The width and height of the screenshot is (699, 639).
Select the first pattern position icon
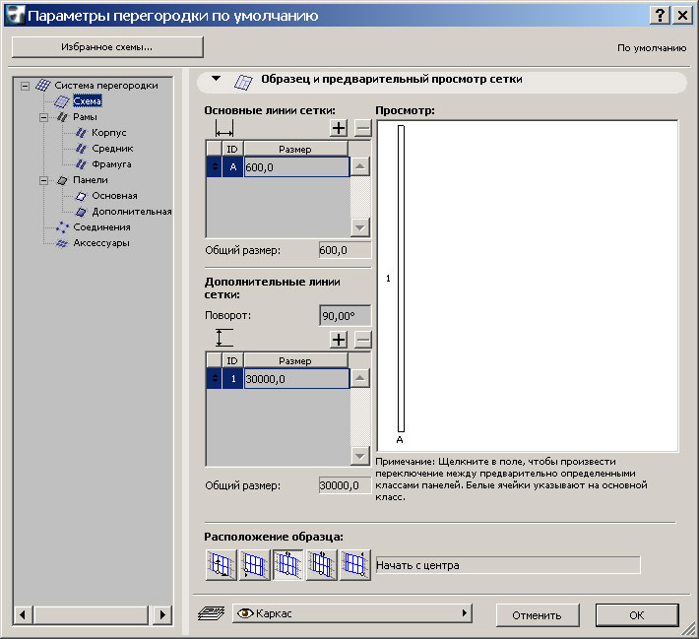[221, 565]
